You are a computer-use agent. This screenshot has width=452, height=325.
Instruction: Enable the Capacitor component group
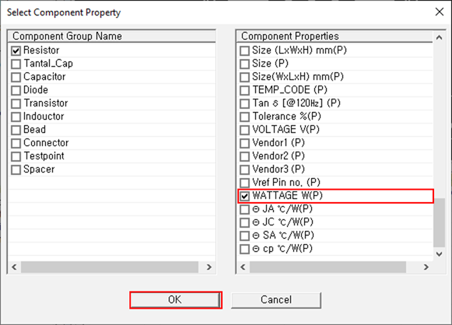click(x=16, y=77)
